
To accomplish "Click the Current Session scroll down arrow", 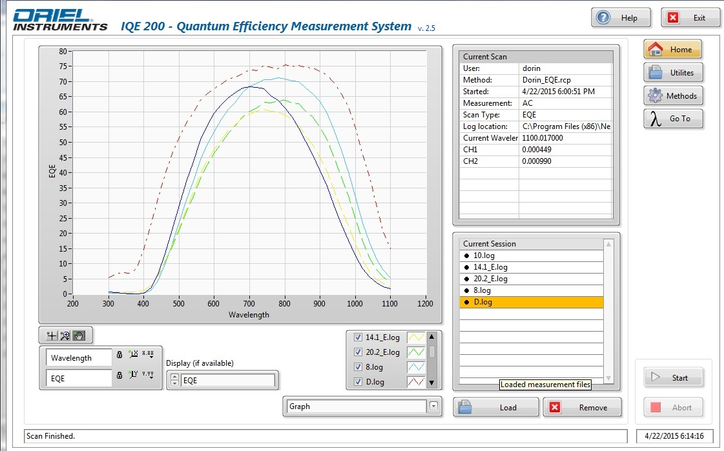I will click(x=608, y=378).
